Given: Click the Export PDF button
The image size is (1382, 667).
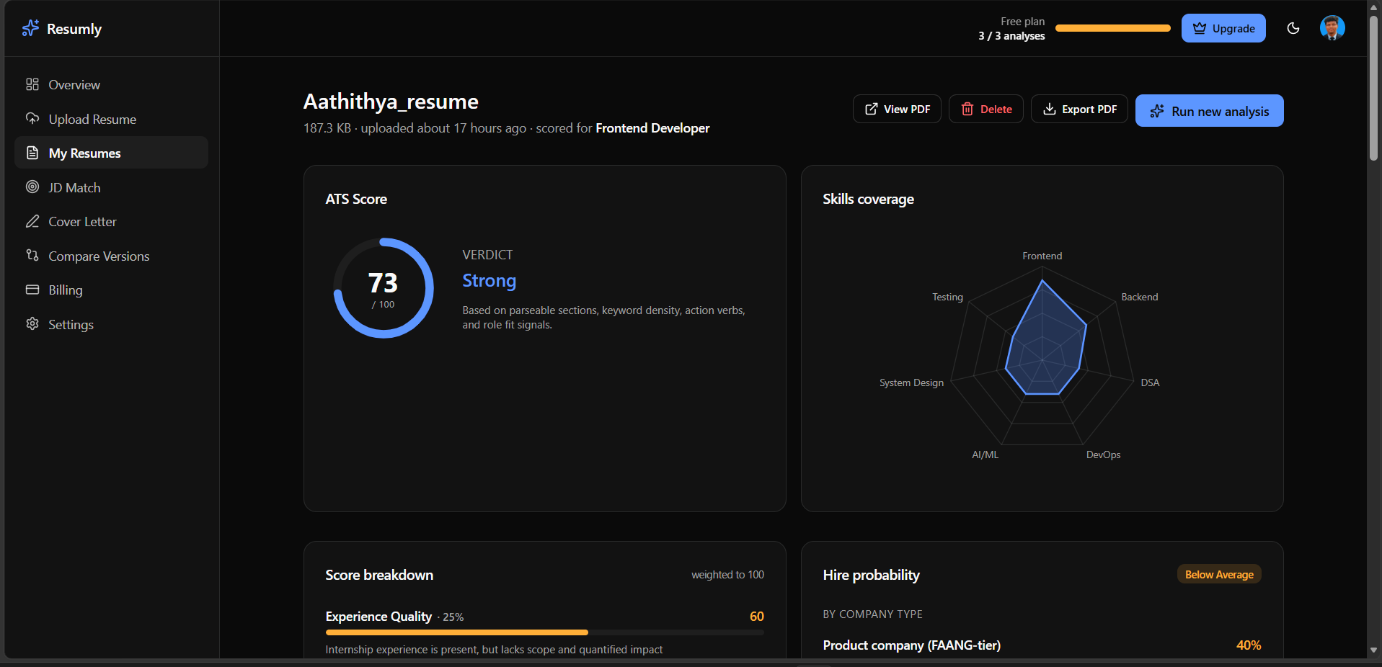Looking at the screenshot, I should [1079, 109].
